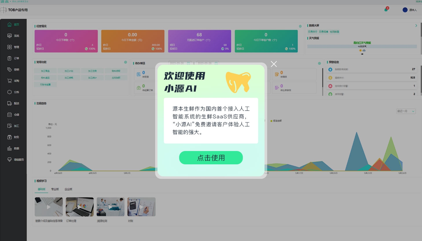Click the 逾期未付 warning row

(372, 78)
